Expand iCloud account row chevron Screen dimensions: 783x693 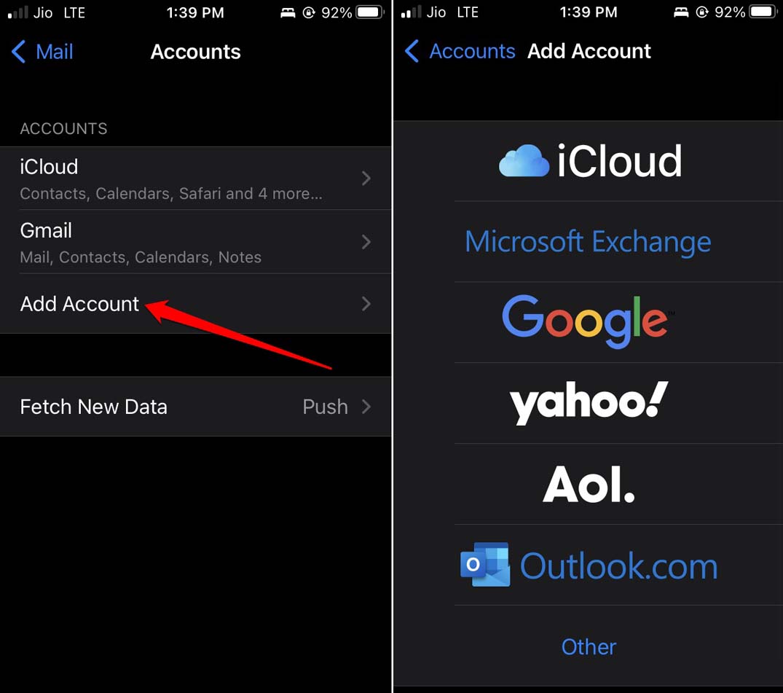coord(366,179)
